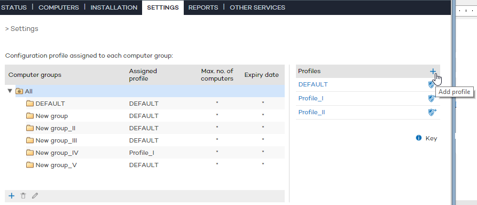Select the All root group row
This screenshot has height=205, width=477.
tap(150, 91)
